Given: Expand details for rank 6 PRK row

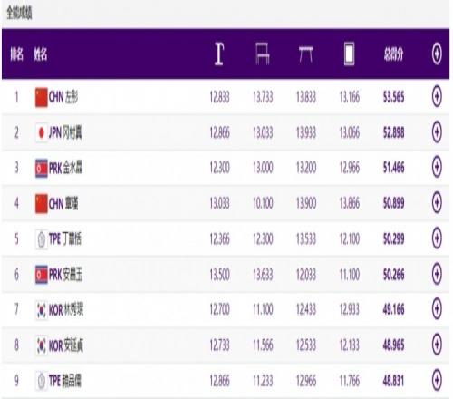Looking at the screenshot, I should (437, 274).
